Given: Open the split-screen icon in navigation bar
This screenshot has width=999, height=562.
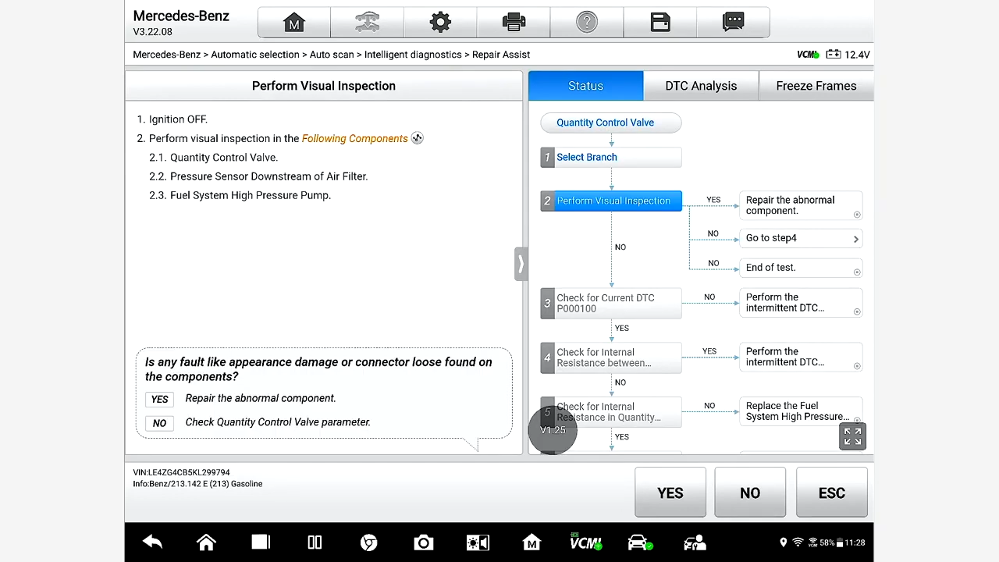Looking at the screenshot, I should [x=315, y=542].
